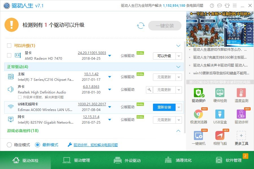Select 稳定模式 radio button
The height and width of the screenshot is (169, 254).
point(9,145)
